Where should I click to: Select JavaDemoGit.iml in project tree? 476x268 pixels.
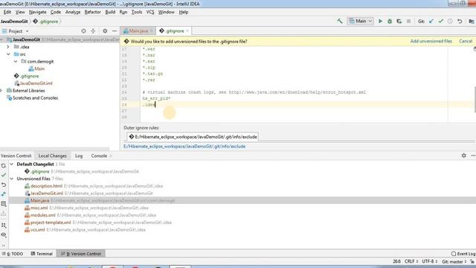[33, 83]
